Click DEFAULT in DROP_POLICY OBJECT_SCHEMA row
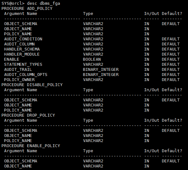 pos(171,131)
